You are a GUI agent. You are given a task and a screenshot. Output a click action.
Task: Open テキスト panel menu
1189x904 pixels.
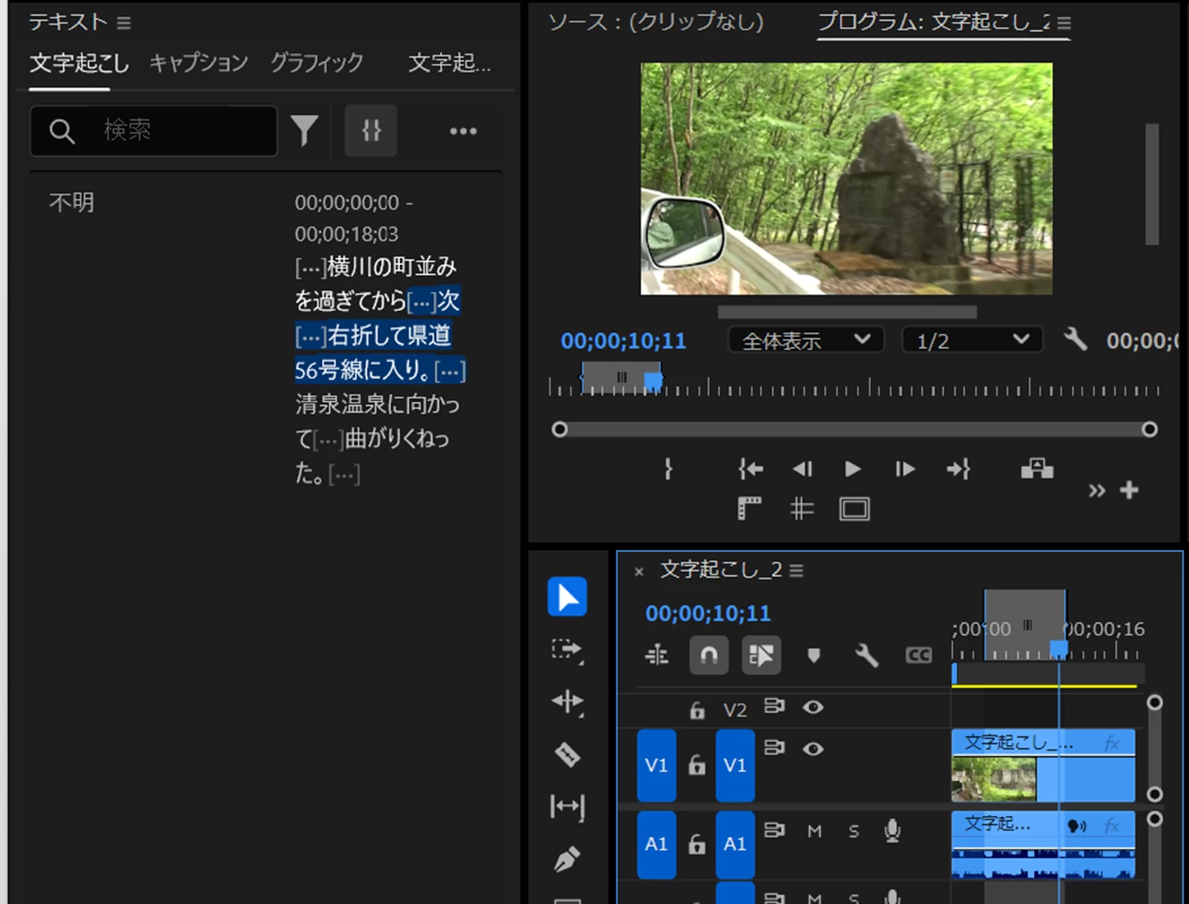click(124, 23)
